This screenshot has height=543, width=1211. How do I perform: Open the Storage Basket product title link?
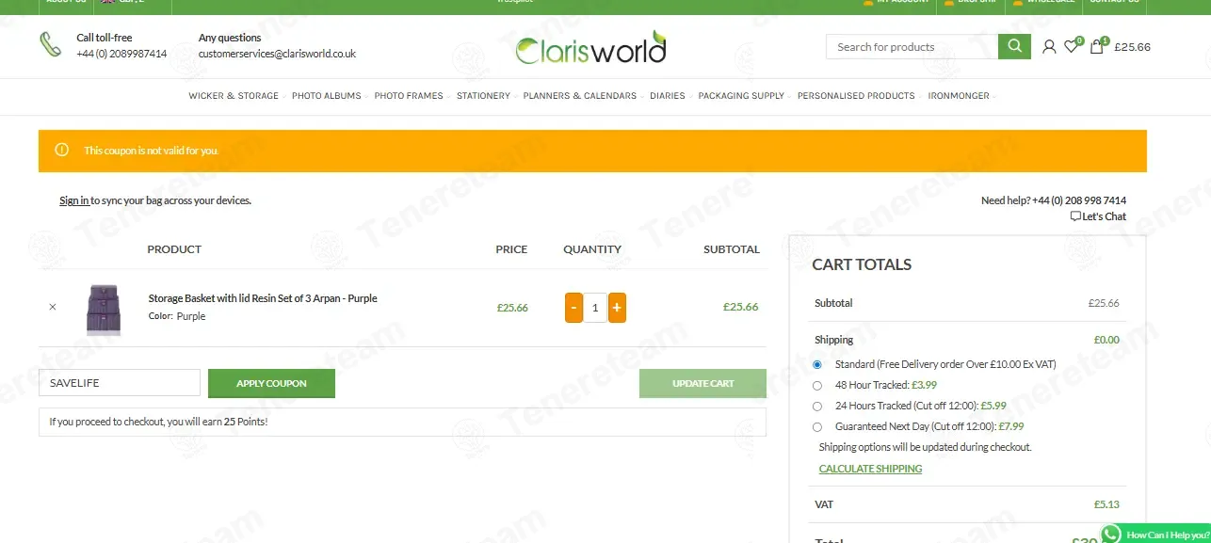[263, 298]
